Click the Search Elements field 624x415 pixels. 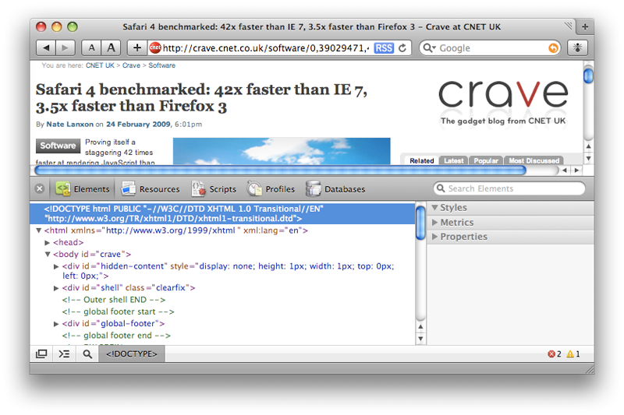click(x=509, y=188)
